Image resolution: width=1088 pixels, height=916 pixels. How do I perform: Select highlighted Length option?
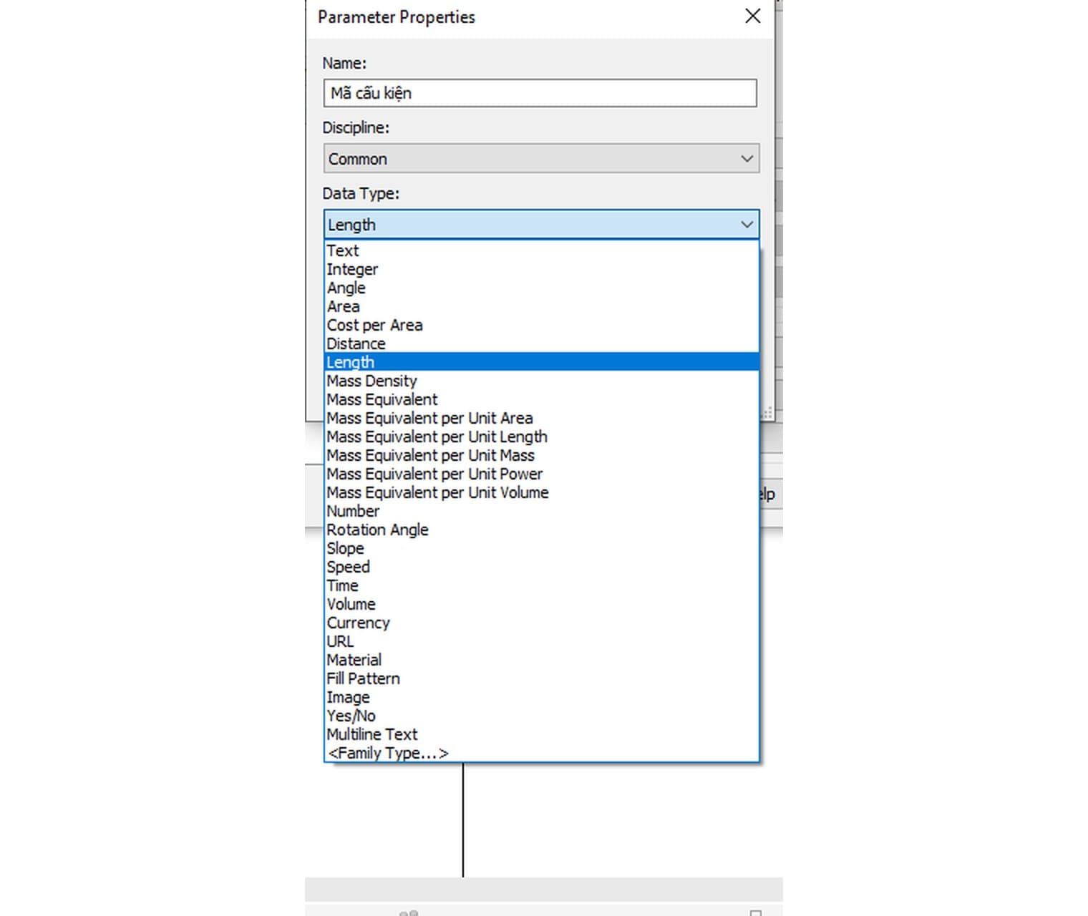point(541,362)
